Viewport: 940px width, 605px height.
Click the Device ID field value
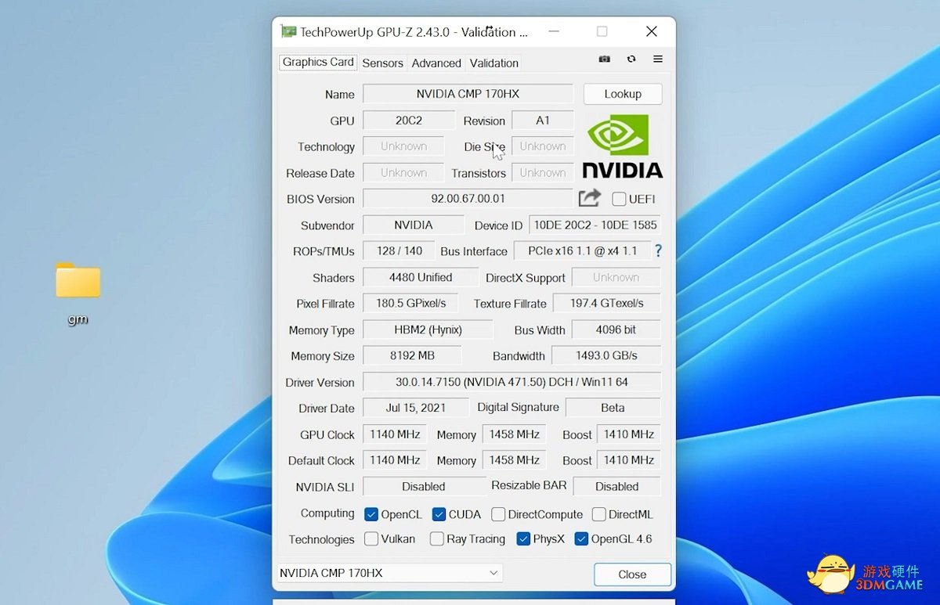[595, 225]
